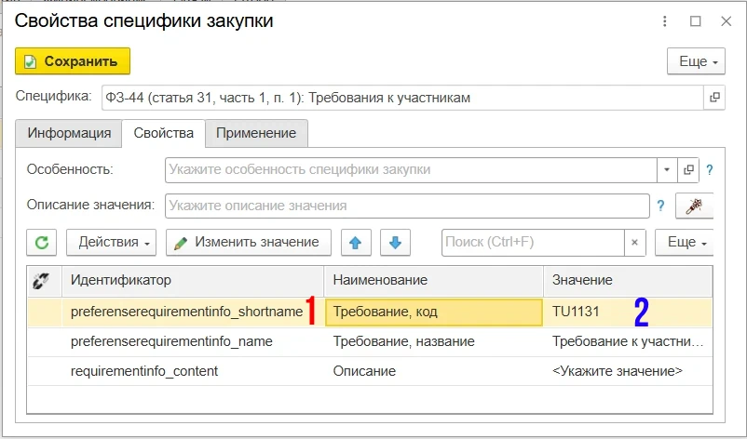
Task: Switch to the Информация tab
Action: pos(69,133)
